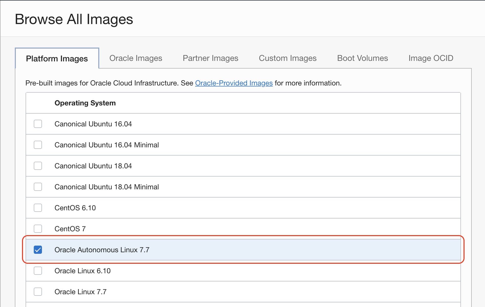Viewport: 485px width, 307px height.
Task: Check the Canonical Ubuntu 16.04 Minimal checkbox
Action: pos(38,145)
